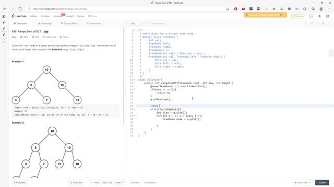The image size is (334, 187).
Task: Switch to the Discuss tab in problem panel
Action: pyautogui.click(x=69, y=23)
